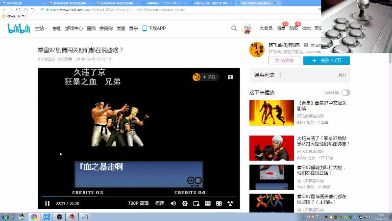The width and height of the screenshot is (392, 221).
Task: Open the 直播 navigation item
Action: (91, 28)
